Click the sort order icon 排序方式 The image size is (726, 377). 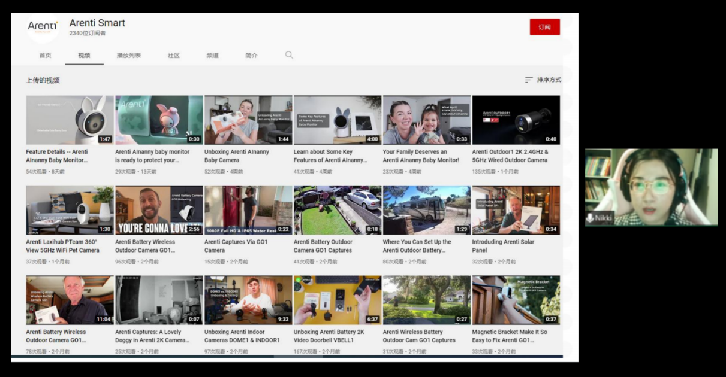click(529, 80)
